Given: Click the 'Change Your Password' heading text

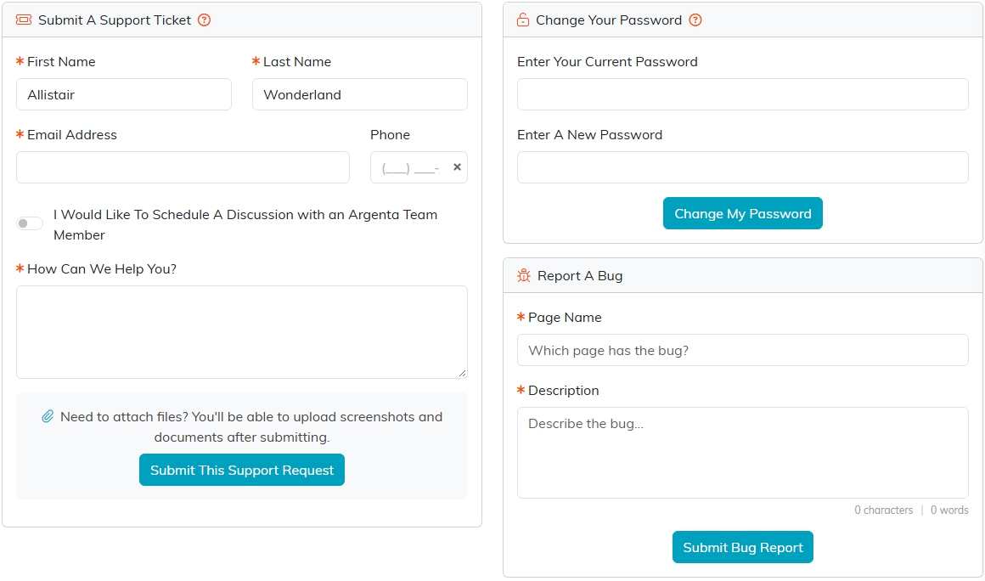Looking at the screenshot, I should point(609,20).
